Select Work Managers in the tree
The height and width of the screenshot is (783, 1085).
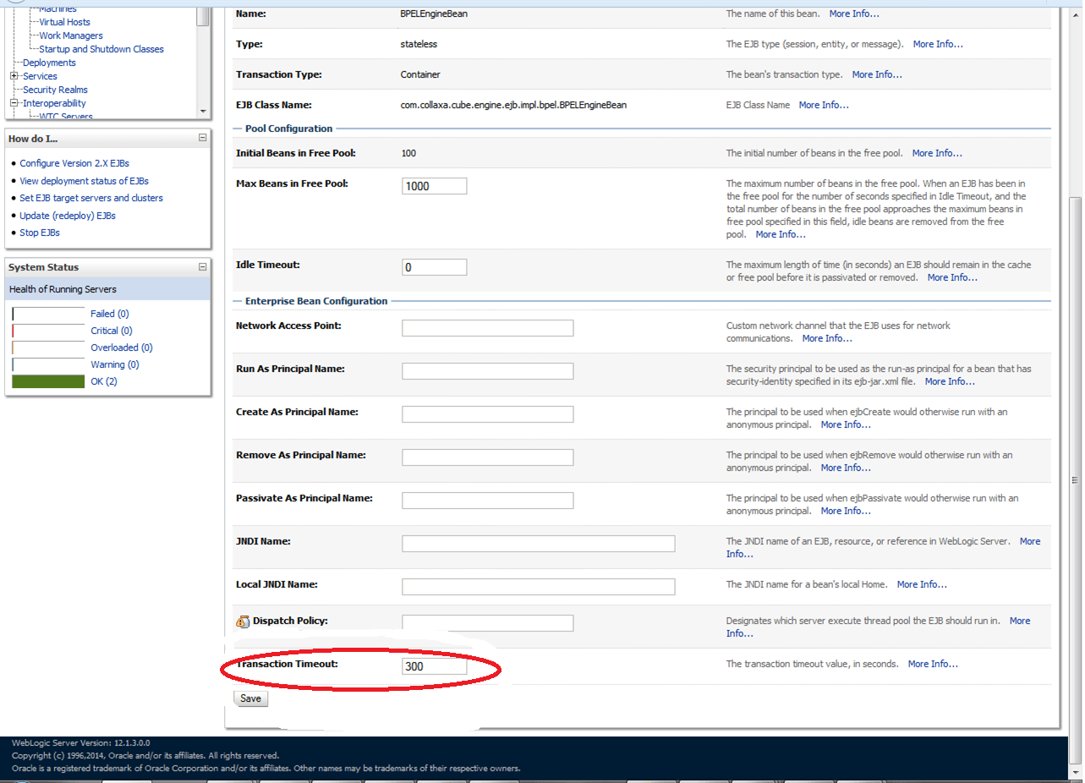(71, 36)
